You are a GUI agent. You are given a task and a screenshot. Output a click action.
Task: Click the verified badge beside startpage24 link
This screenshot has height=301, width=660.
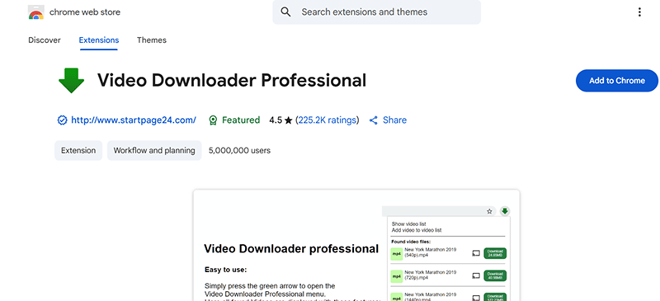point(62,120)
